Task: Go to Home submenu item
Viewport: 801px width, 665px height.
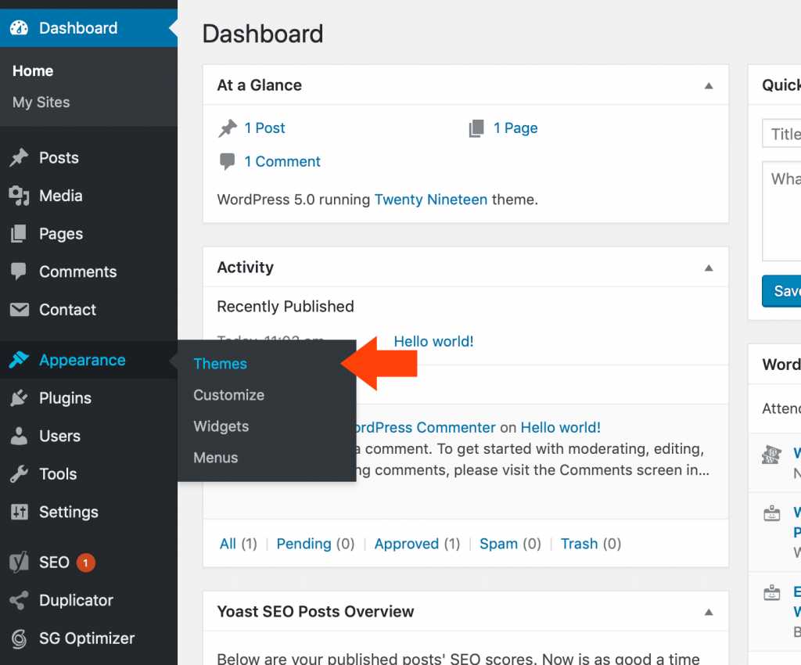Action: click(33, 70)
